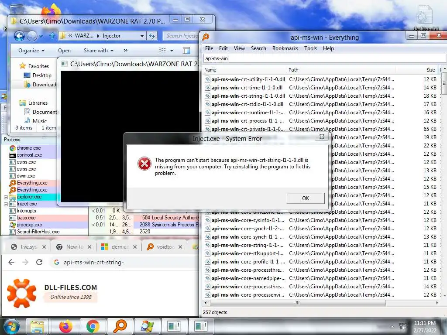
Task: Switch to the live.sys Chrome tab
Action: click(x=28, y=247)
